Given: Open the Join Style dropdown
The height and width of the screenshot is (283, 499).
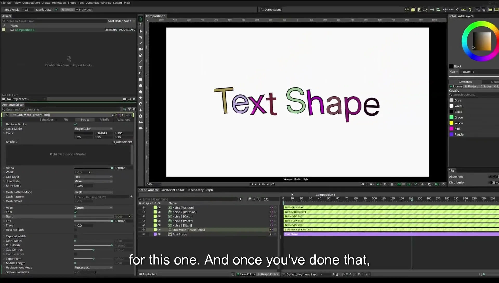Looking at the screenshot, I should point(93,181).
